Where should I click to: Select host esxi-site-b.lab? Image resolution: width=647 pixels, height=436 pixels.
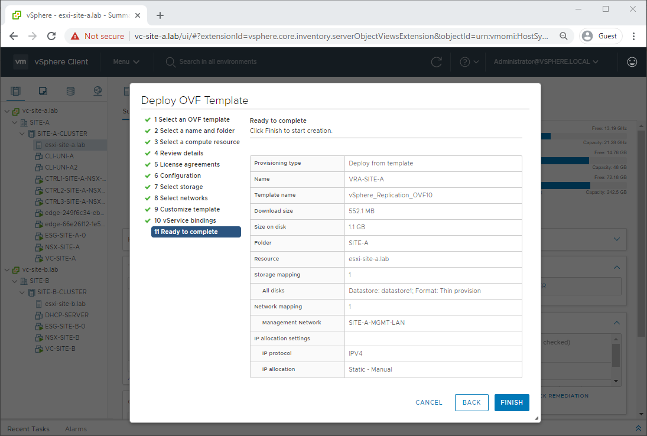click(x=65, y=304)
